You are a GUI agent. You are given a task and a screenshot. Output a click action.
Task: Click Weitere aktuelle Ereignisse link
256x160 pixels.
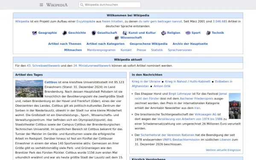tap(223, 150)
